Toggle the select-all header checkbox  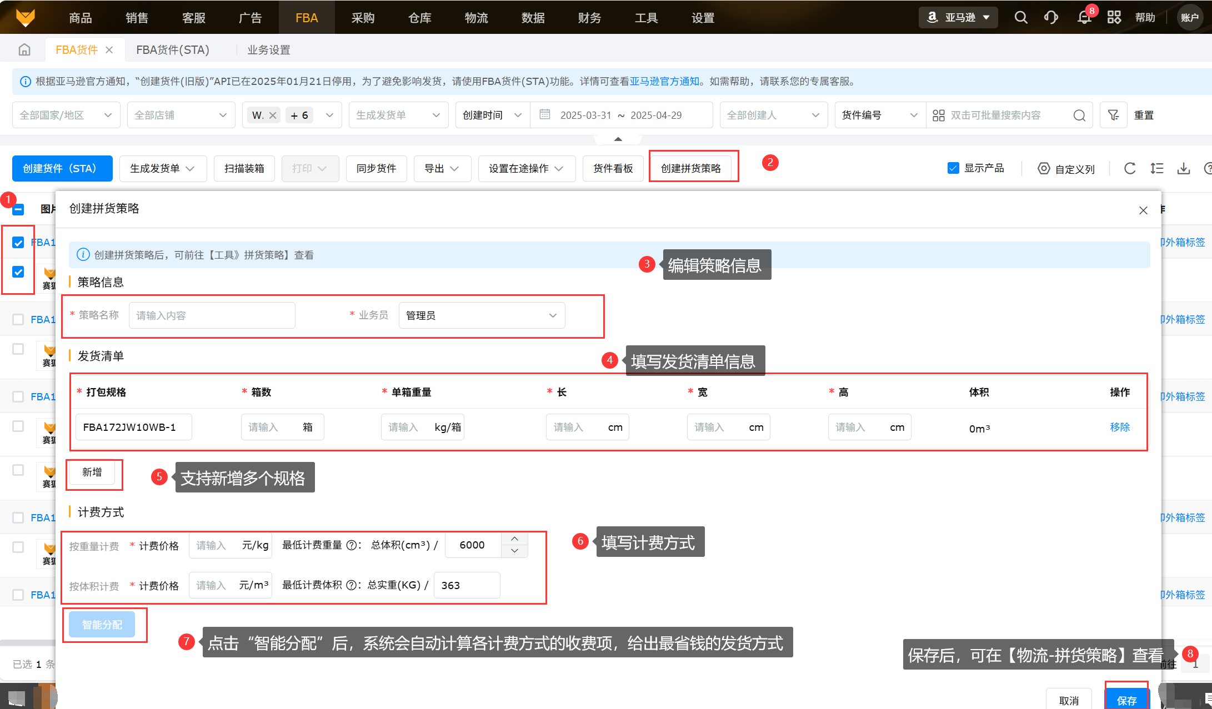(18, 209)
